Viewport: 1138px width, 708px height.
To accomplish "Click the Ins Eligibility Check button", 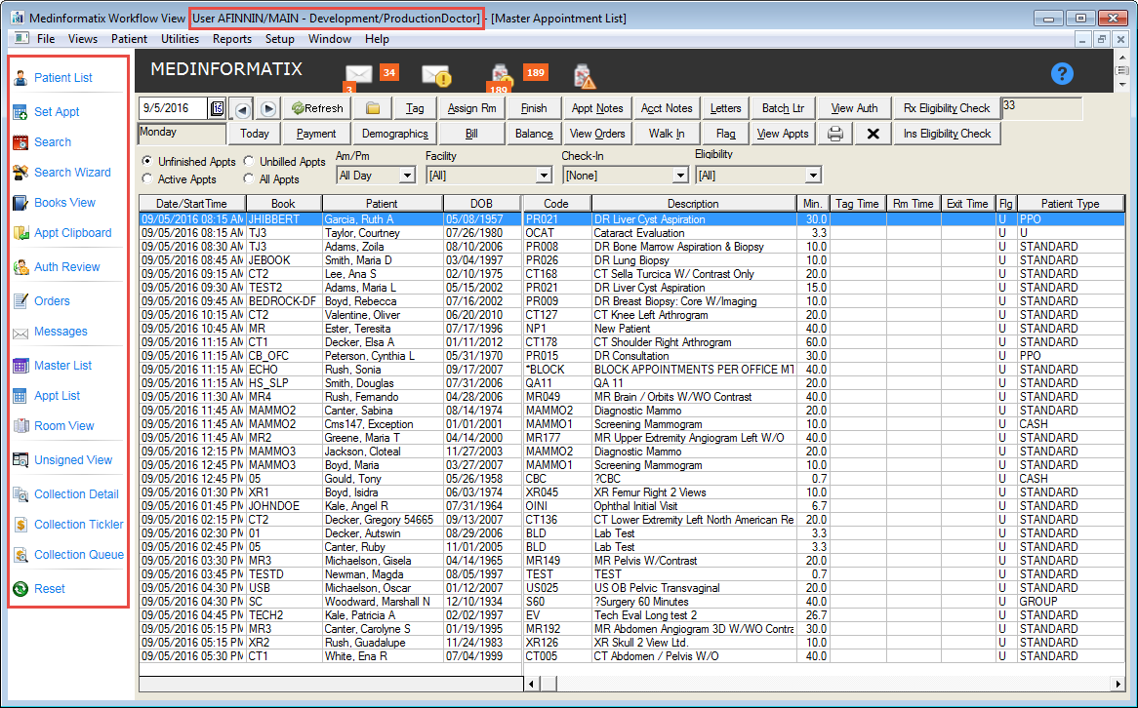I will coord(947,134).
